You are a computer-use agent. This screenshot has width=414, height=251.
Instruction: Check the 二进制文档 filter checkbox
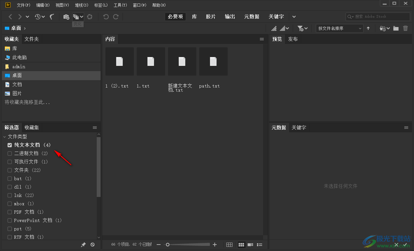click(x=10, y=153)
